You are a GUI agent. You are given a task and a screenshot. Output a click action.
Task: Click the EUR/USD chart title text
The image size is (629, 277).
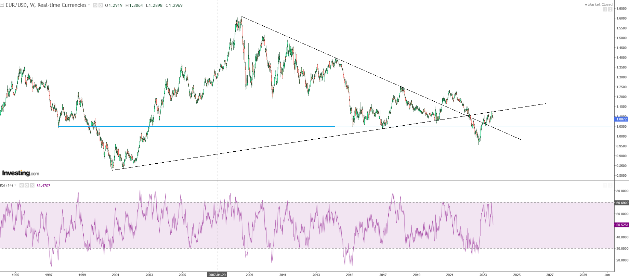(x=46, y=5)
